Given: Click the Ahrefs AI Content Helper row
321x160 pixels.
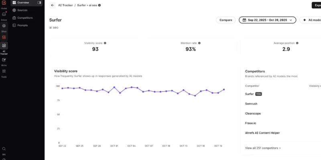Looking at the screenshot, I should (x=283, y=133).
